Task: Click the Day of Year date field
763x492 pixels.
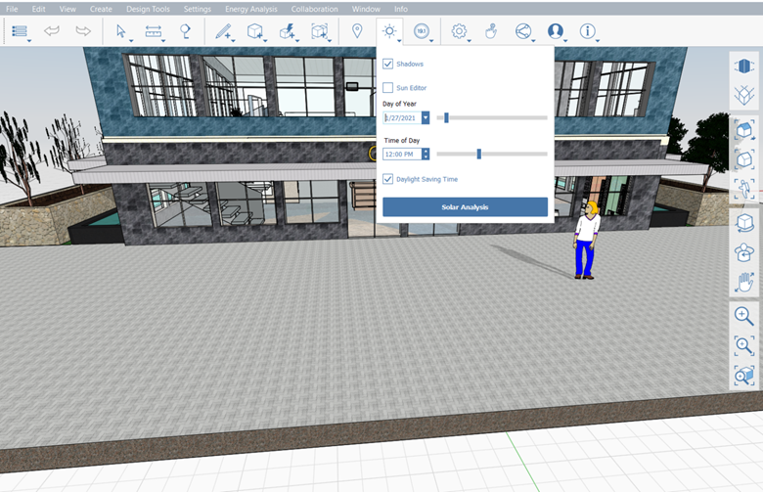Action: pos(402,117)
